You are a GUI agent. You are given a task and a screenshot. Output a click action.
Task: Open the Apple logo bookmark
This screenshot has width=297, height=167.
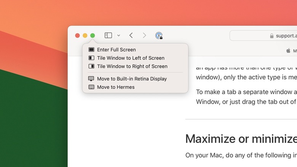point(288,50)
